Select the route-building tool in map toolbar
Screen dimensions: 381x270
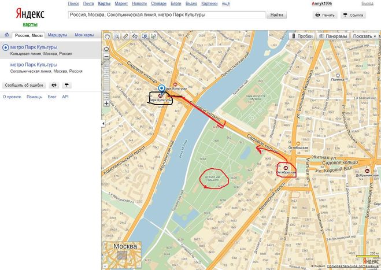(x=135, y=36)
